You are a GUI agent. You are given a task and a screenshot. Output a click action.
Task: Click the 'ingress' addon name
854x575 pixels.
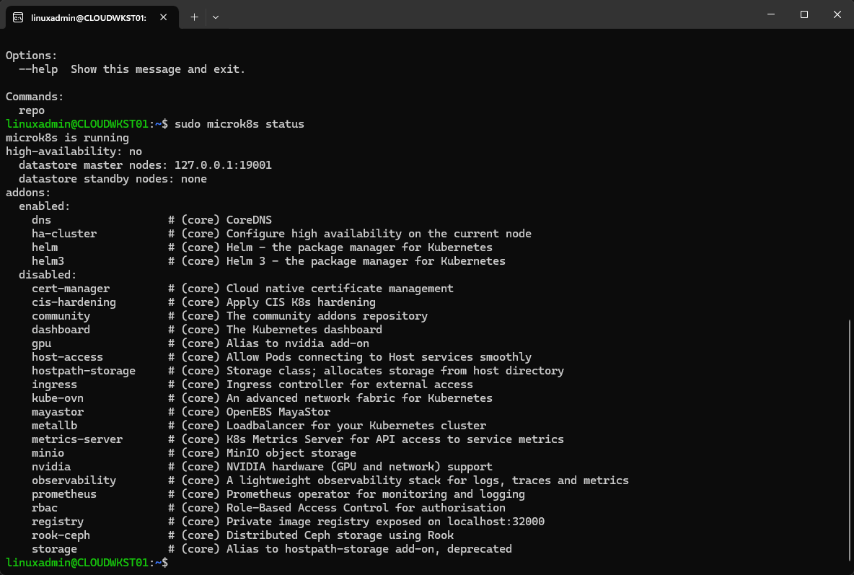tap(54, 385)
